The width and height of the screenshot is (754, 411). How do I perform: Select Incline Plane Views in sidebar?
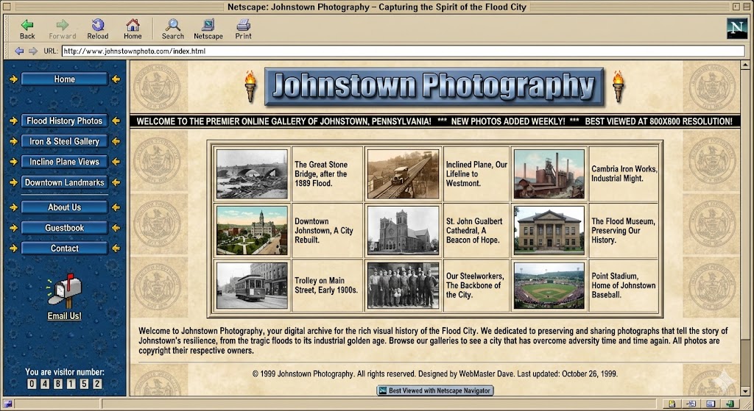65,162
